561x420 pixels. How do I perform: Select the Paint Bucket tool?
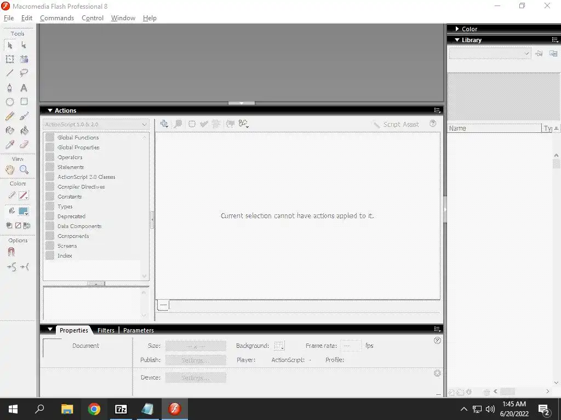(24, 130)
